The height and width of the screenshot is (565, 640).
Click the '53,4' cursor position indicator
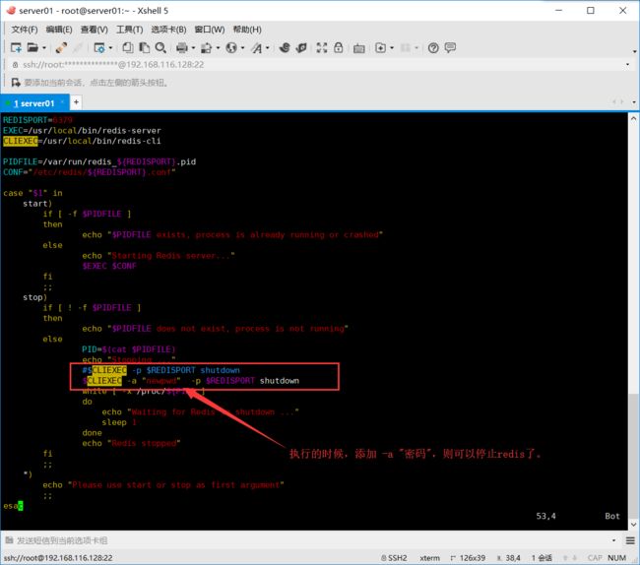pyautogui.click(x=545, y=516)
